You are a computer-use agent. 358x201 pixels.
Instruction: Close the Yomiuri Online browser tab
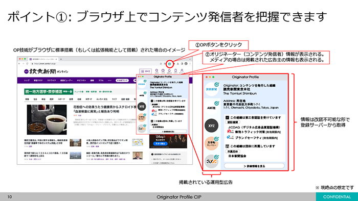pos(56,59)
